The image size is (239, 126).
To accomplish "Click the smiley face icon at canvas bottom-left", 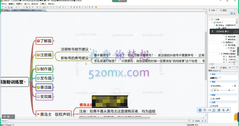I will (4, 117).
